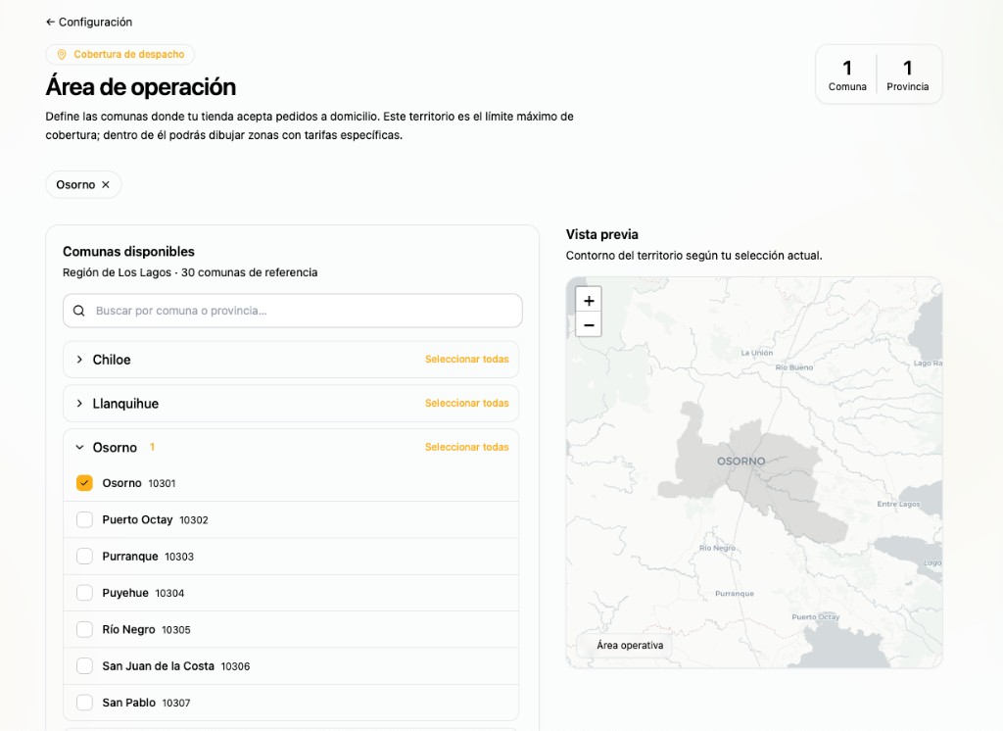Click the code 10306 text

[x=235, y=666]
